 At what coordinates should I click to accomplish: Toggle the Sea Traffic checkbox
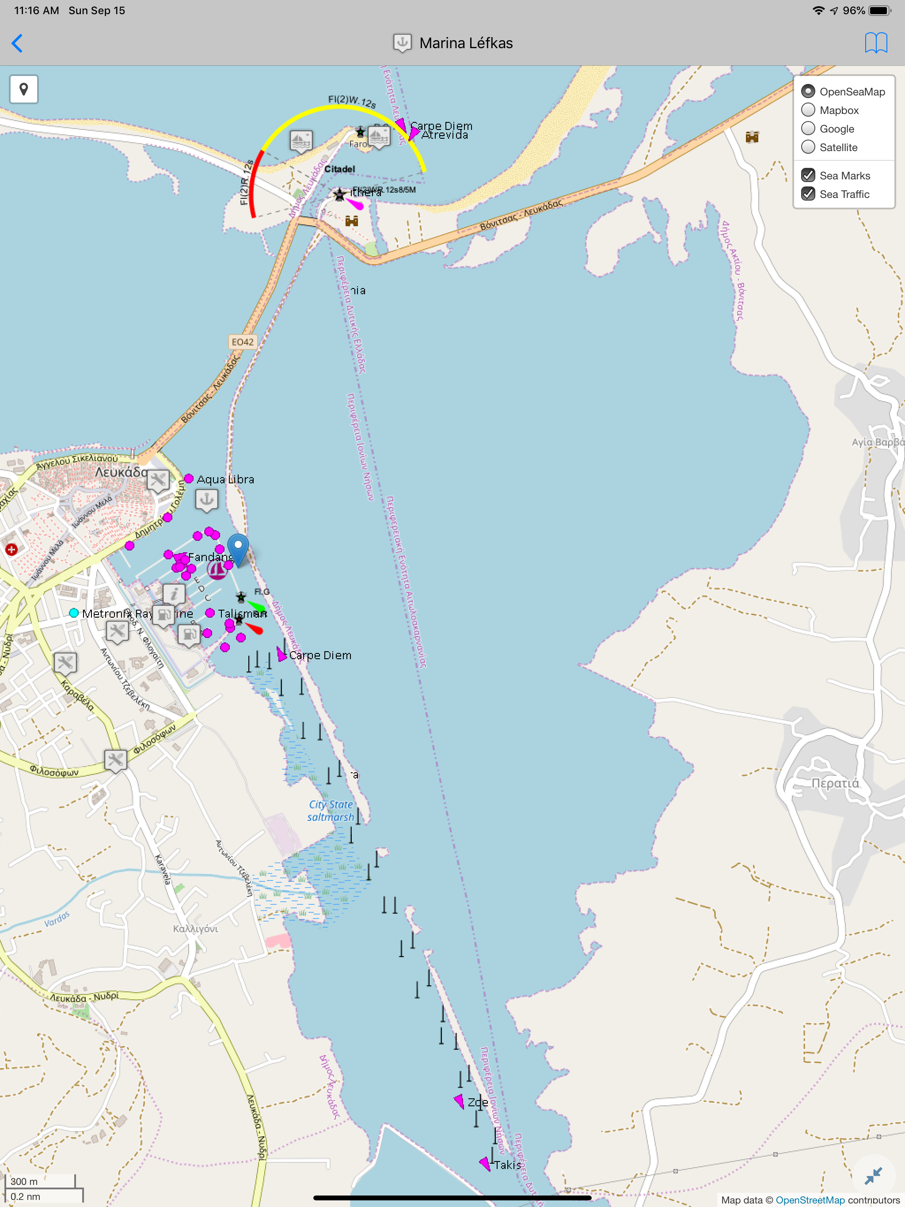pos(808,194)
